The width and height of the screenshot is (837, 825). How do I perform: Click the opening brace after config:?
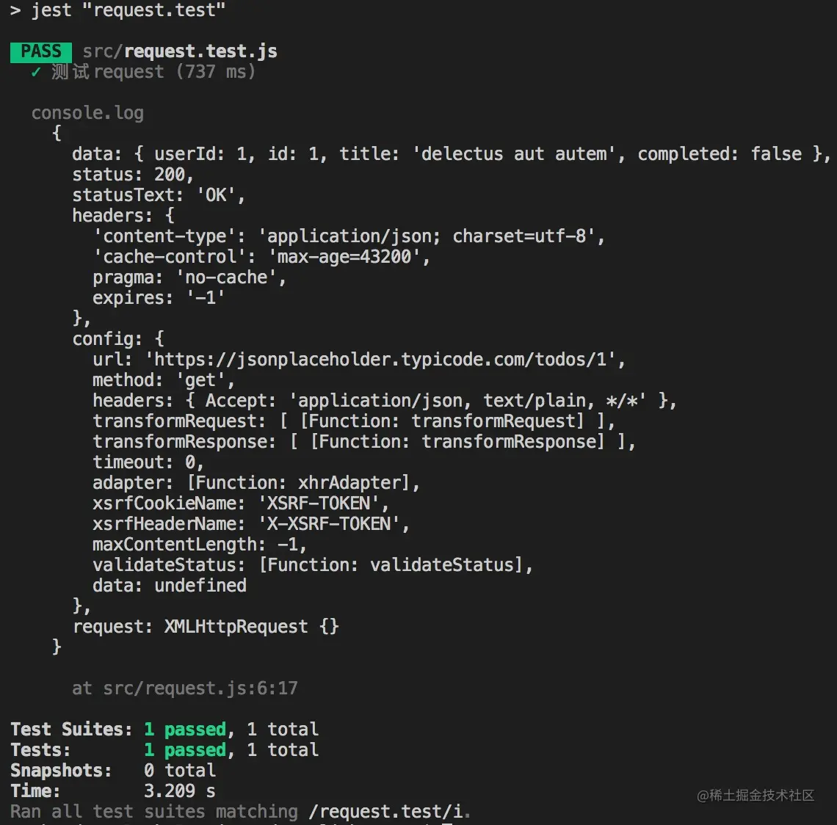[x=159, y=339]
